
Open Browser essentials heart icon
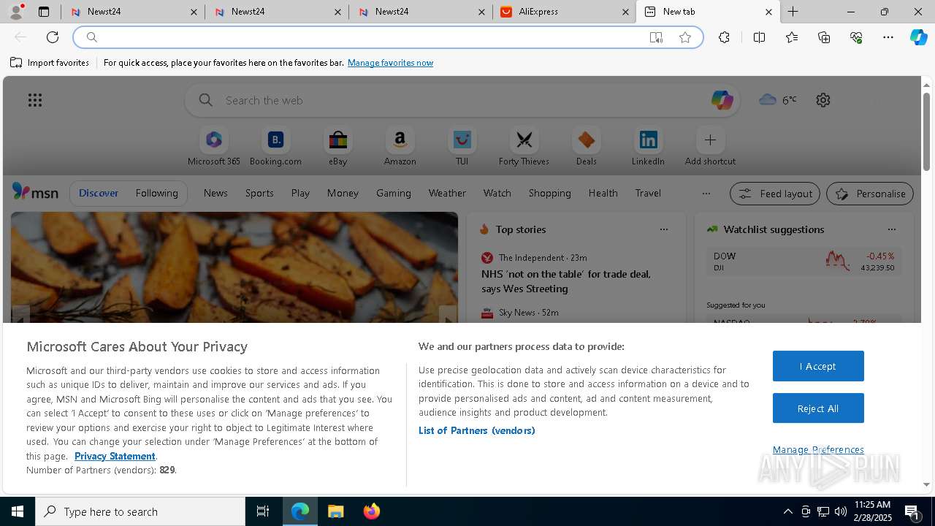tap(856, 37)
